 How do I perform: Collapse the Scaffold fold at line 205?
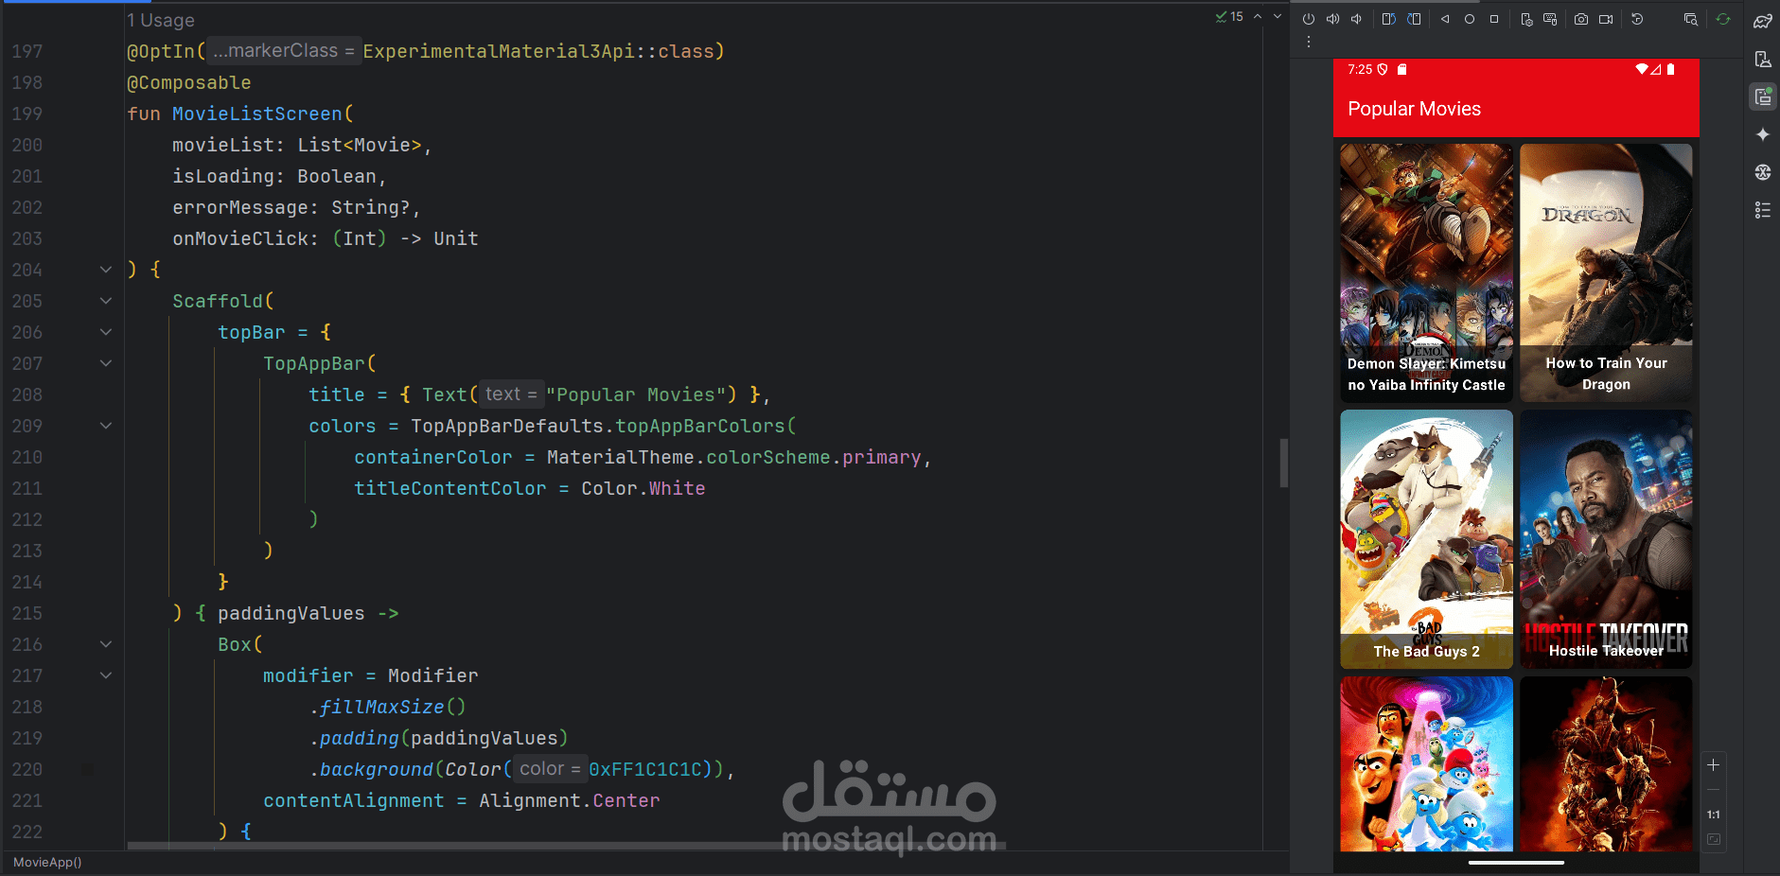click(x=106, y=301)
